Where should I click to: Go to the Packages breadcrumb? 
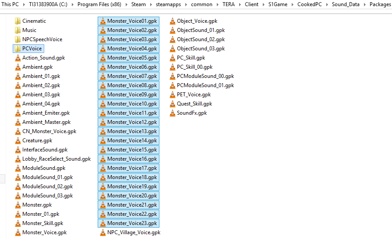pos(380,4)
